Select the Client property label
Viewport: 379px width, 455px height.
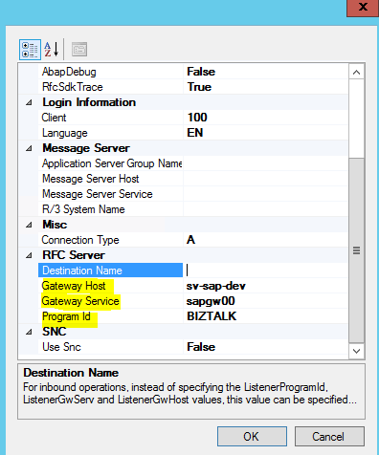click(54, 118)
